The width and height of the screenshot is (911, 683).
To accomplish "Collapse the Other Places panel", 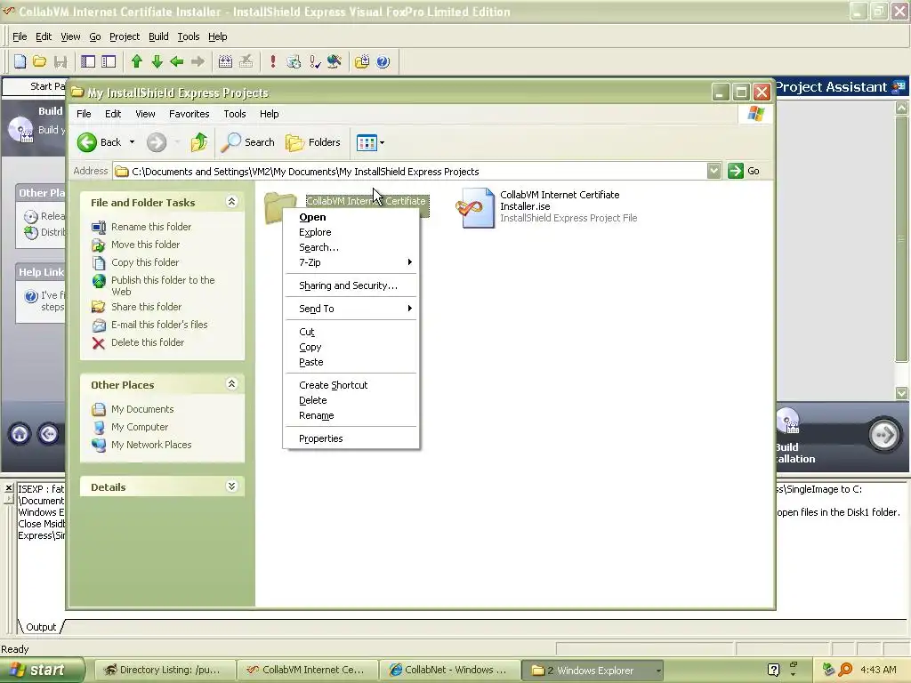I will [231, 384].
